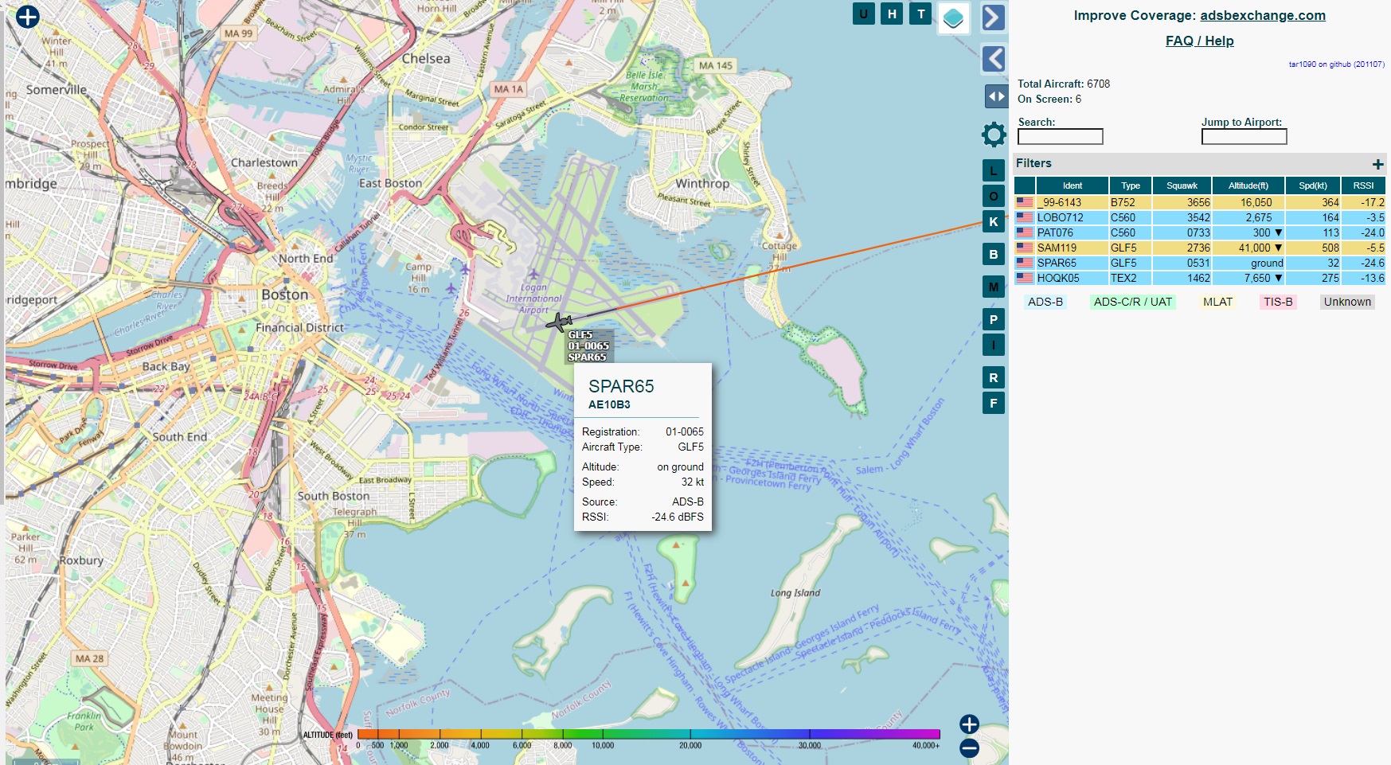Click the L map toggle button
The height and width of the screenshot is (765, 1391).
pos(993,170)
